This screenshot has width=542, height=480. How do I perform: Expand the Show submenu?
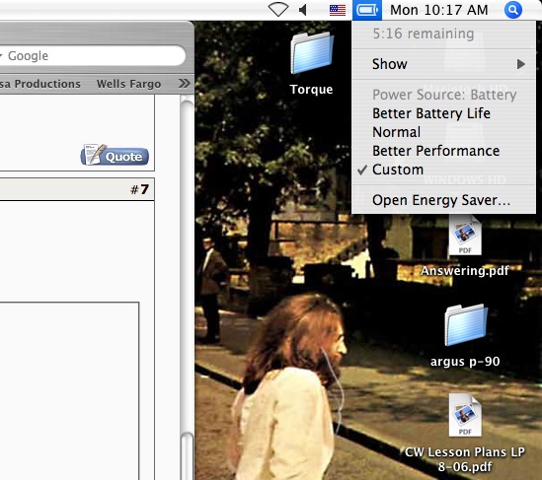444,64
